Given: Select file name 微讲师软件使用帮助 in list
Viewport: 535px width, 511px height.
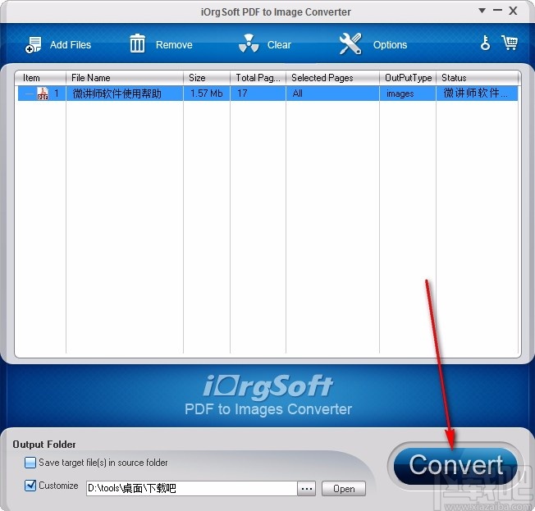Looking at the screenshot, I should [117, 94].
